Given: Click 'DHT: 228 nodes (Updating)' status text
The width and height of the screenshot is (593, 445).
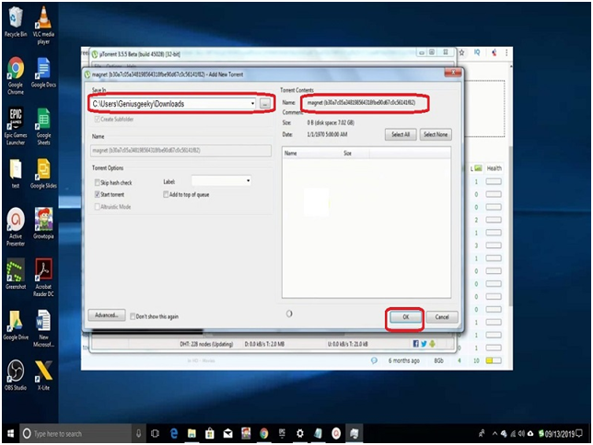Looking at the screenshot, I should coord(206,344).
